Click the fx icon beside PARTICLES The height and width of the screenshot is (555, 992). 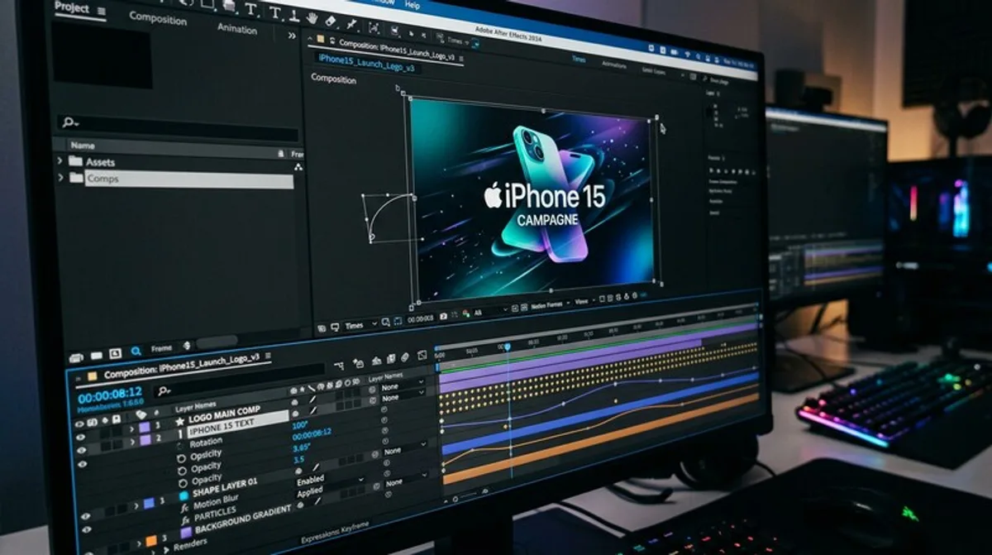[x=185, y=520]
